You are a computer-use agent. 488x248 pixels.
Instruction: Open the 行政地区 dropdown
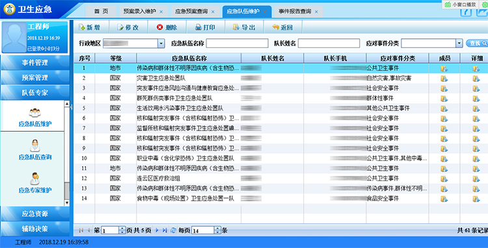[161, 43]
